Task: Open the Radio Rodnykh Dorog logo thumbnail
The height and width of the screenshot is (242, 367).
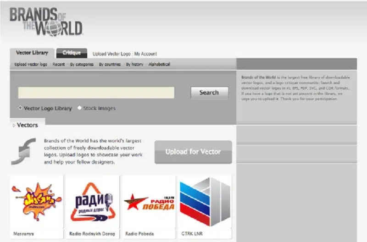Action: pyautogui.click(x=93, y=202)
